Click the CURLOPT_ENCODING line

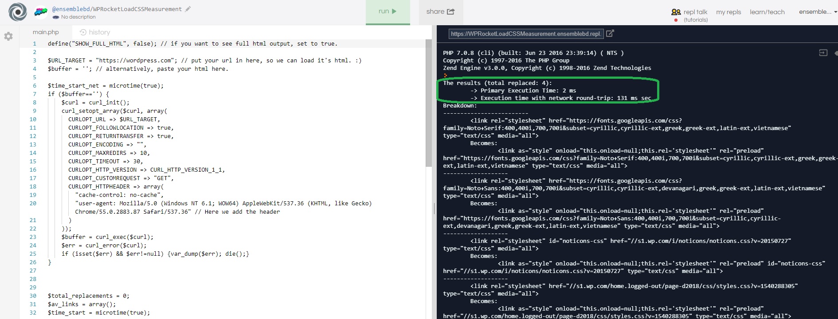click(107, 145)
